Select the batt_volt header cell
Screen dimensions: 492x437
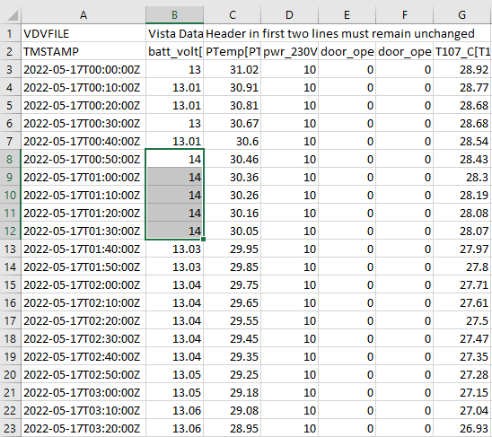pos(175,51)
